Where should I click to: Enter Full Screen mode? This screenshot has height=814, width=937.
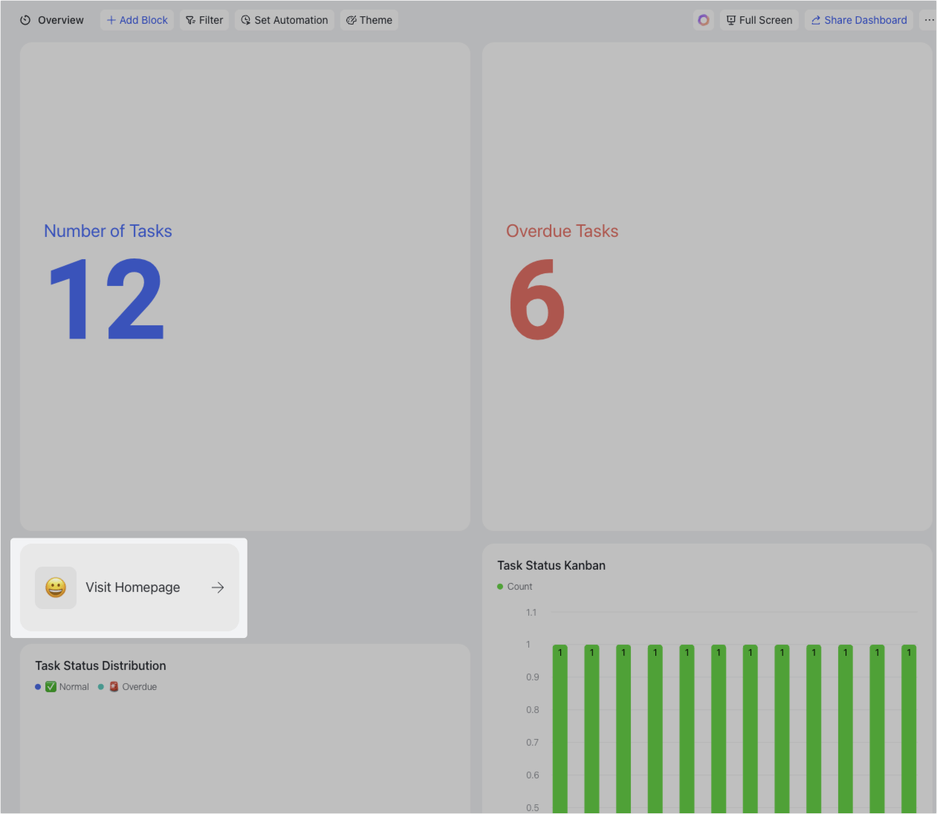click(x=759, y=20)
